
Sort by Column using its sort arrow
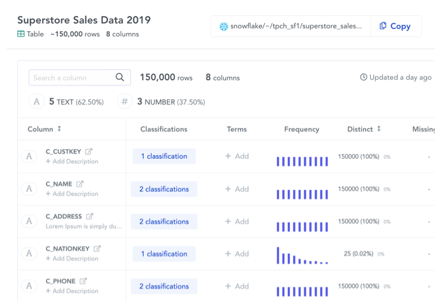tap(59, 129)
